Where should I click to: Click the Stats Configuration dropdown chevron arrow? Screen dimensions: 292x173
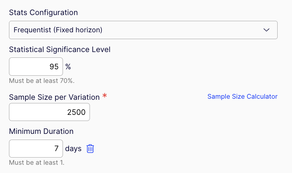coord(266,30)
